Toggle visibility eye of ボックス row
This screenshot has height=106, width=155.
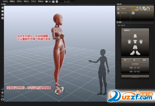coord(118,13)
